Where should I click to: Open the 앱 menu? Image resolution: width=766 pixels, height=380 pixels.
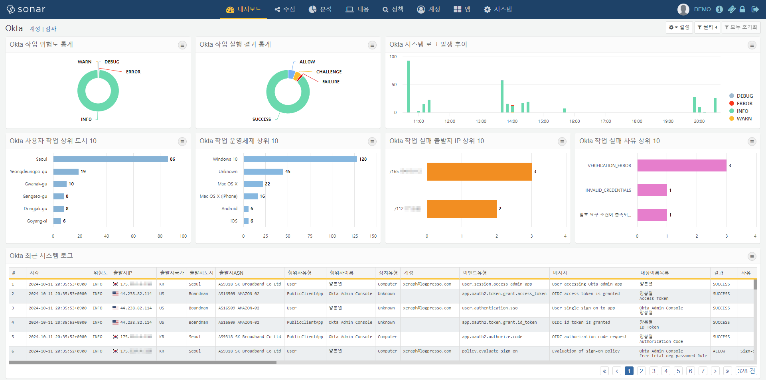(x=462, y=9)
